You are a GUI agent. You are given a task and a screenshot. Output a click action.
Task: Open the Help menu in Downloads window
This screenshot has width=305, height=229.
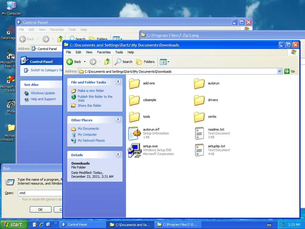pos(130,52)
